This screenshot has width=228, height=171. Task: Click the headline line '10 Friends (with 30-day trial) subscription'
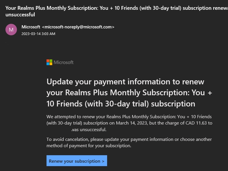click(x=121, y=104)
